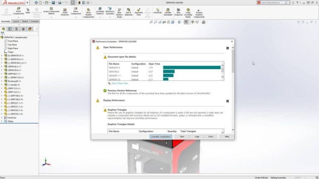Click the Save button in dialog
This screenshot has width=319, height=179.
click(x=182, y=137)
